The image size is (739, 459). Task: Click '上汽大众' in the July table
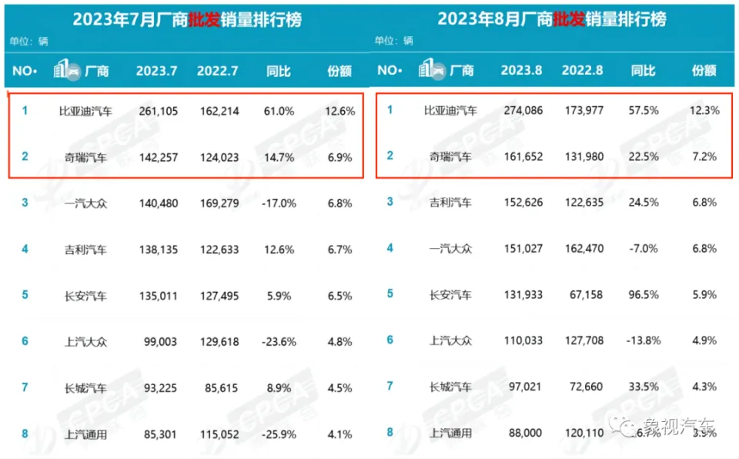tap(85, 341)
